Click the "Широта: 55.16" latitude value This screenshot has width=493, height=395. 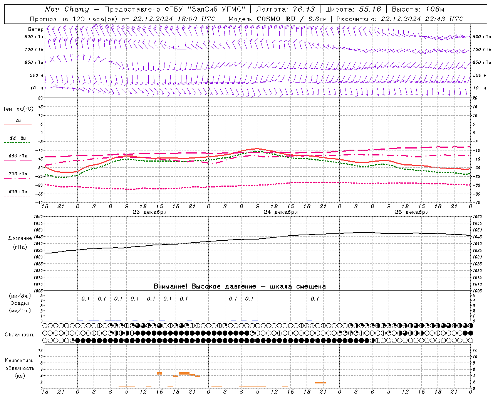coord(353,9)
